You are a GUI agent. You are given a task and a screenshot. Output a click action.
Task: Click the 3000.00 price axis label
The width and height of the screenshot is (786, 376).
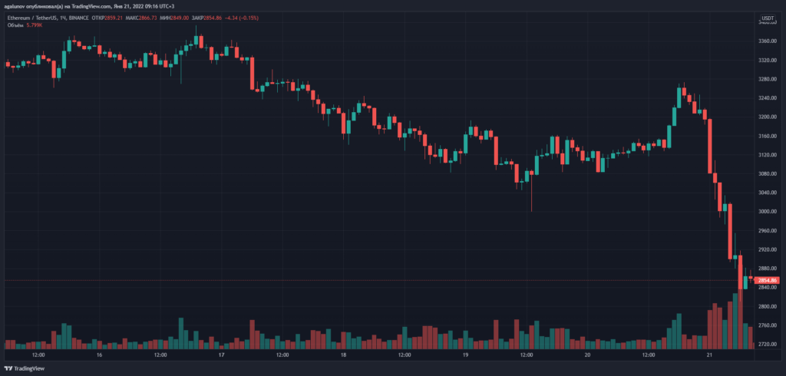[x=768, y=212]
